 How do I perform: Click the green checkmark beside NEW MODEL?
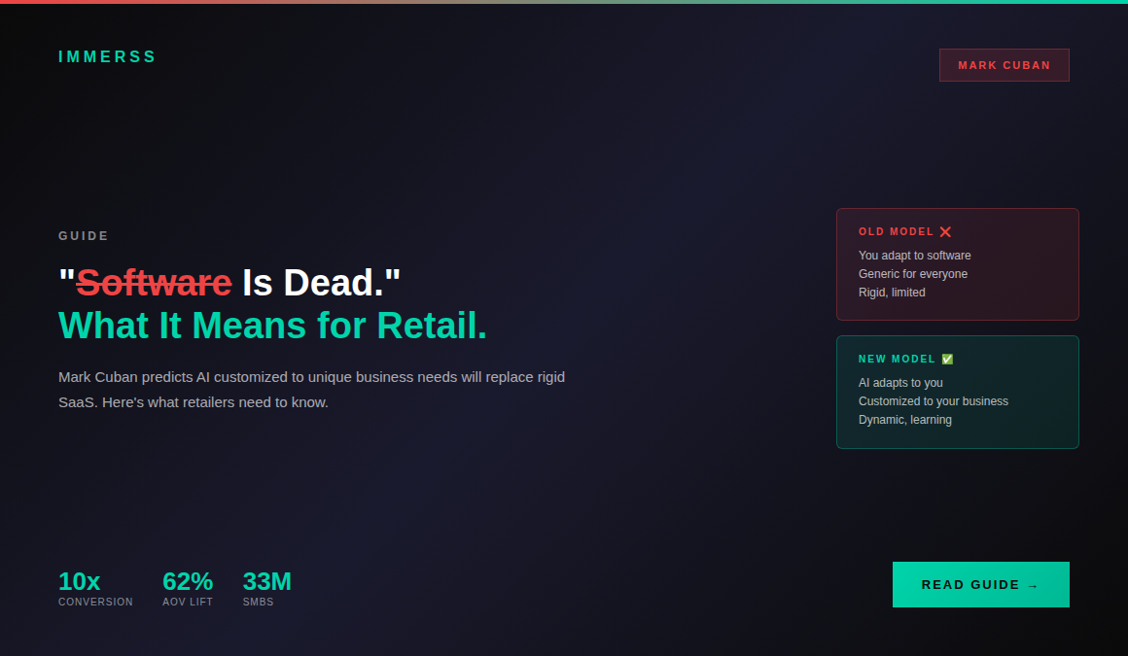(x=946, y=359)
